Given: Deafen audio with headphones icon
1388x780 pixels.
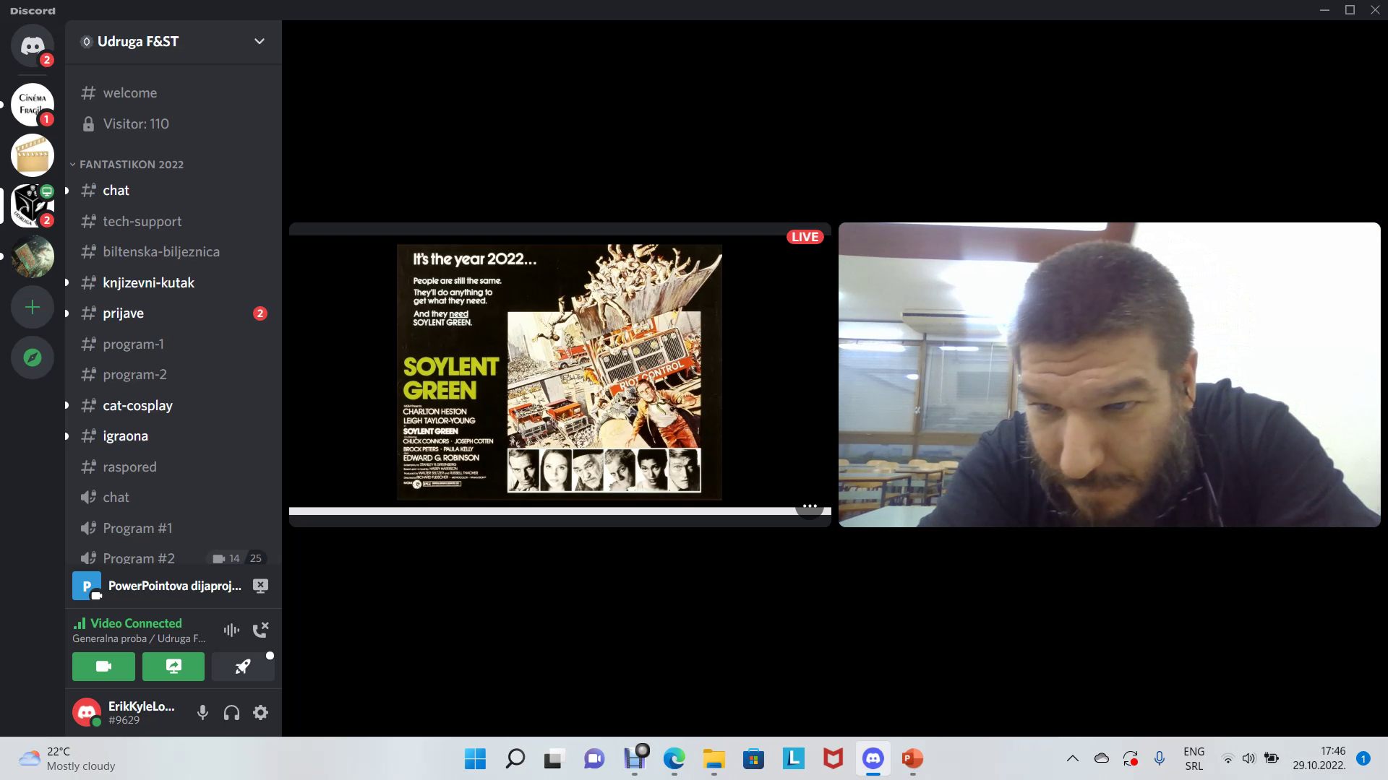Looking at the screenshot, I should coord(231,713).
